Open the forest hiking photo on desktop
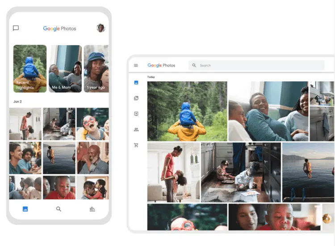This screenshot has height=246, width=335. (187, 111)
